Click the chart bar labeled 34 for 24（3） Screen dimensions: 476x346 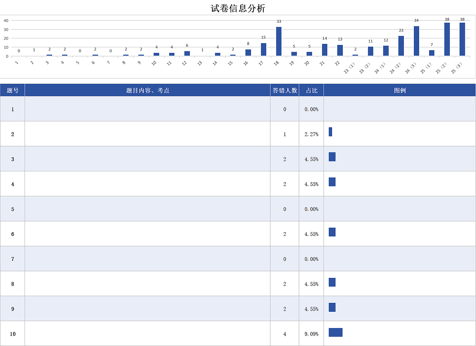pyautogui.click(x=416, y=41)
